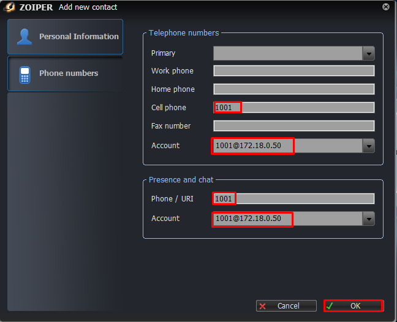Open the Personal Information tab
The width and height of the screenshot is (397, 322).
point(65,37)
